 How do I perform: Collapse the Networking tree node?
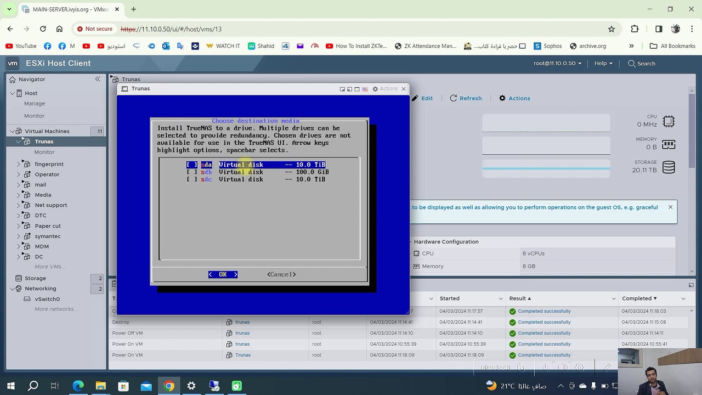click(13, 289)
